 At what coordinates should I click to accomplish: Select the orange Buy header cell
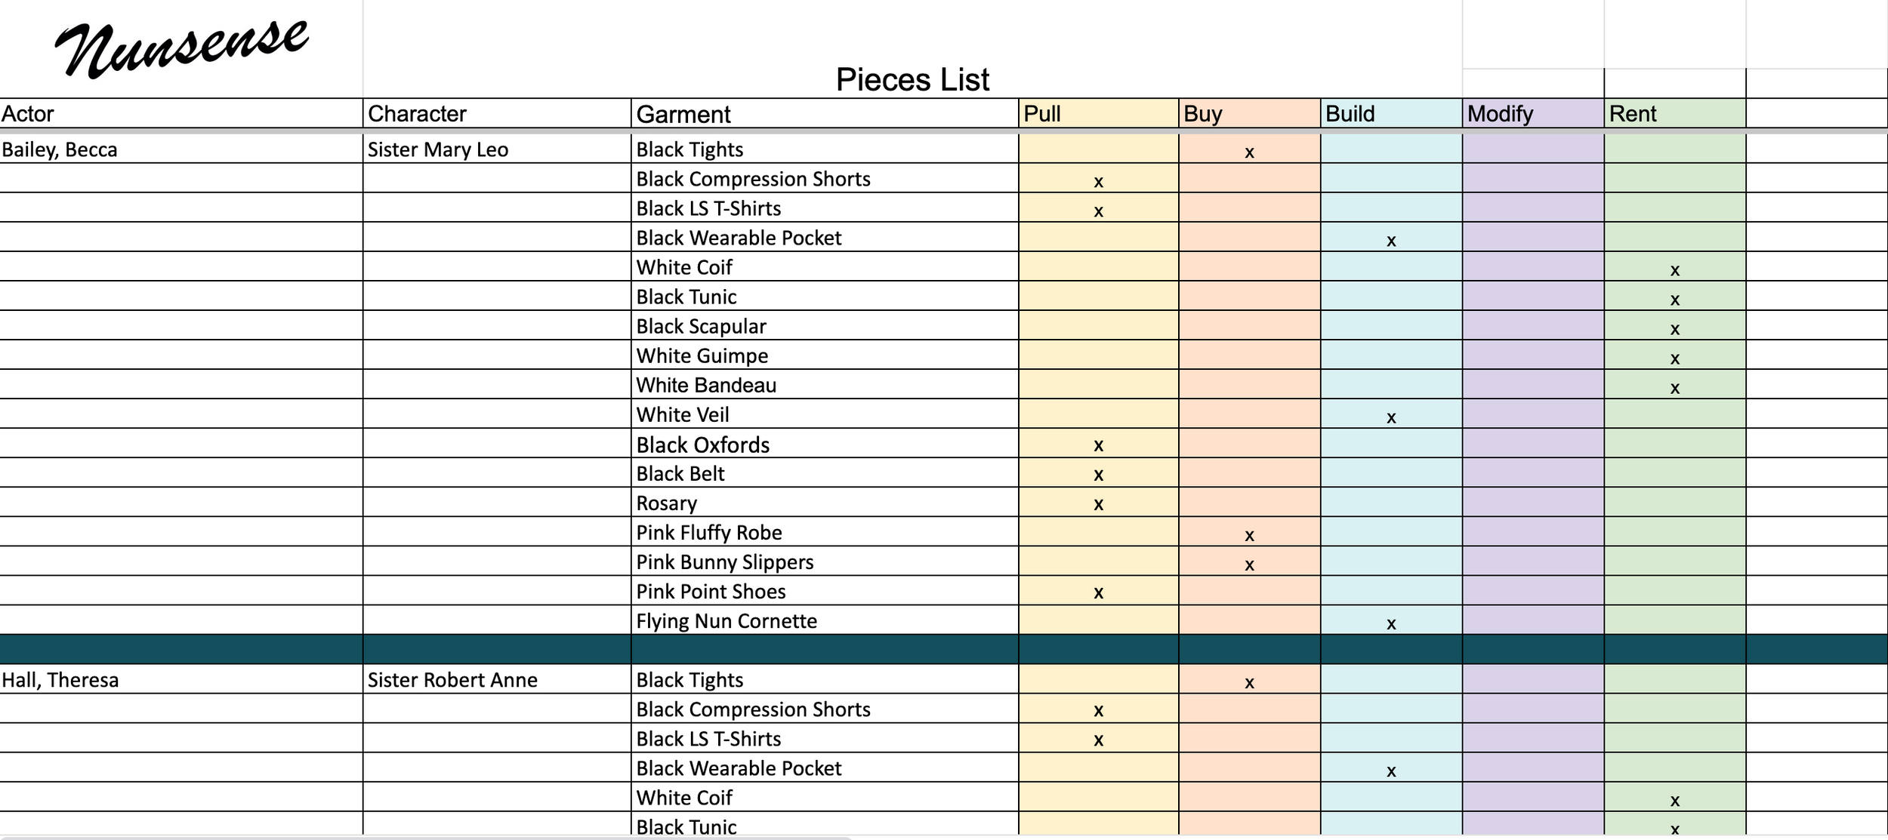1250,113
